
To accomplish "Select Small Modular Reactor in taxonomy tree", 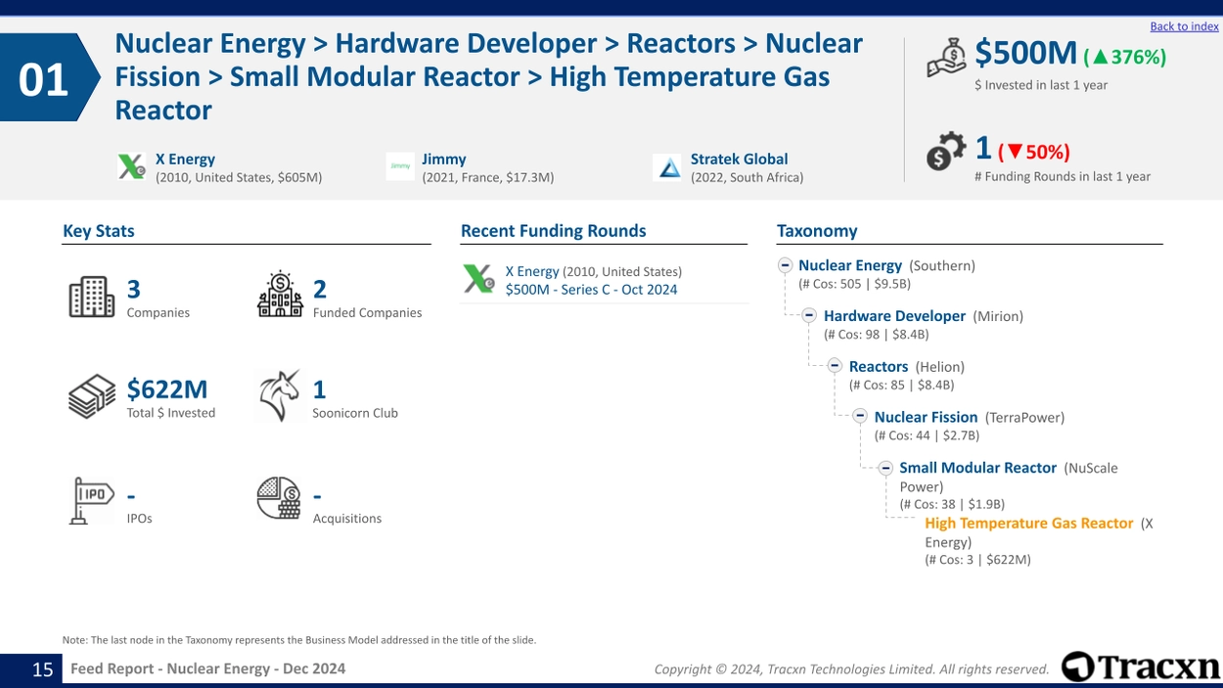I will [x=977, y=468].
